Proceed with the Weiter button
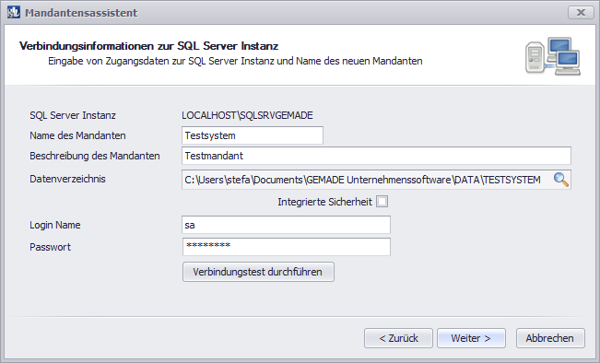This screenshot has width=600, height=363. pyautogui.click(x=471, y=338)
